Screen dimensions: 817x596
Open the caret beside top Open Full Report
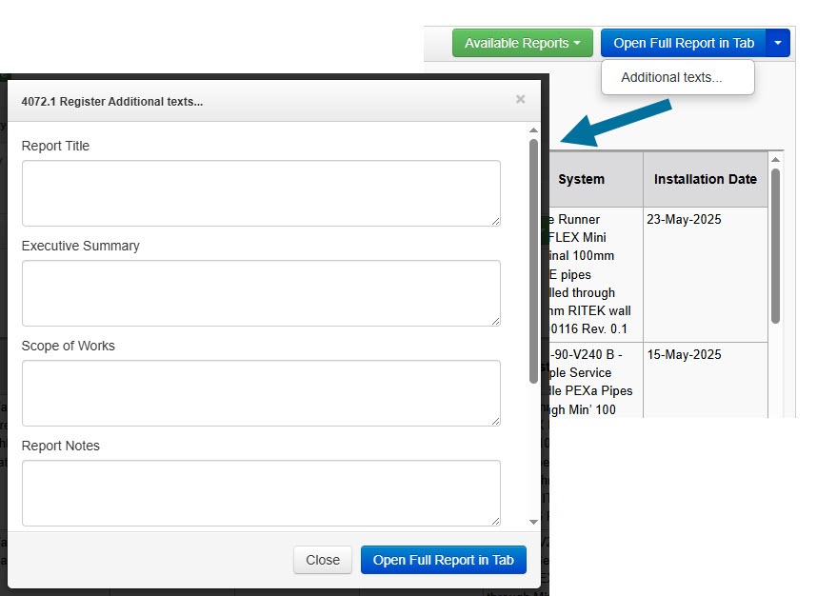click(x=778, y=43)
